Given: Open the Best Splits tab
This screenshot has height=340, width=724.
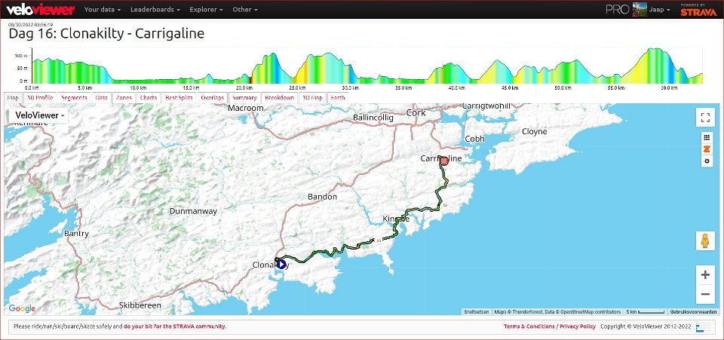Looking at the screenshot, I should (x=179, y=97).
